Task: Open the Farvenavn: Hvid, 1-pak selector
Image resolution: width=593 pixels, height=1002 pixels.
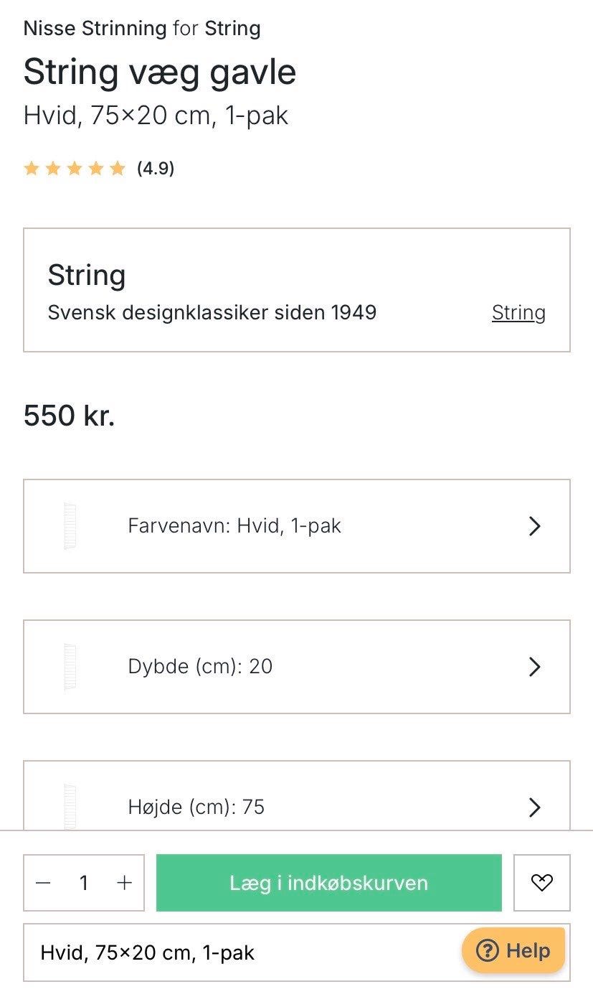Action: click(234, 526)
